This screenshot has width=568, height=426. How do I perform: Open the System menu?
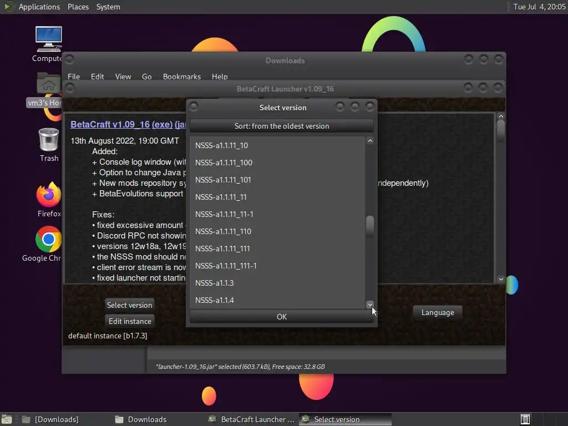pyautogui.click(x=108, y=7)
